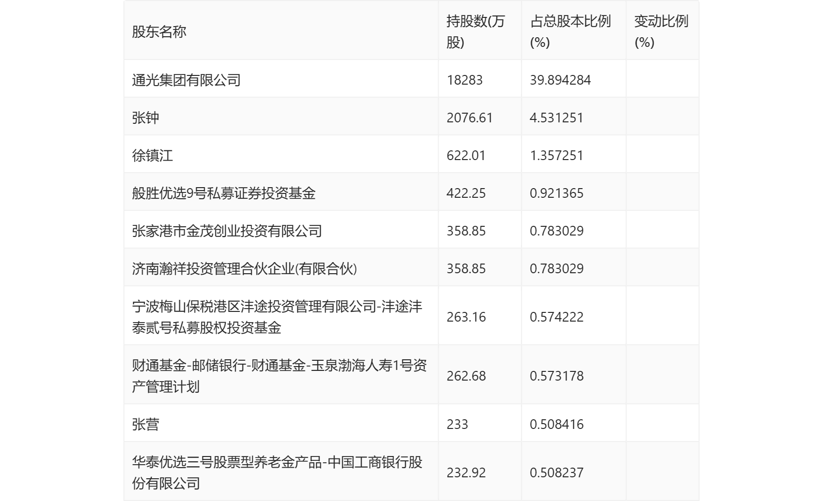Select 财通基金-邮储银行 shareholder name
The width and height of the screenshot is (823, 501).
click(x=279, y=376)
